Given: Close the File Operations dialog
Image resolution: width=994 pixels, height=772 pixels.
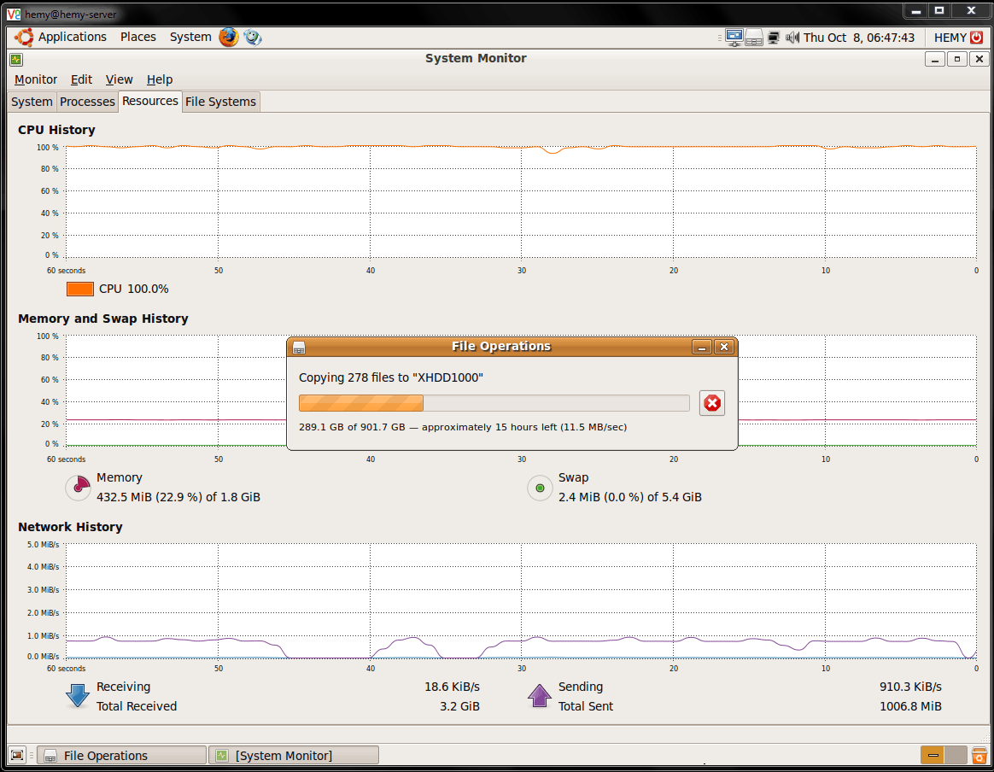Looking at the screenshot, I should point(724,347).
